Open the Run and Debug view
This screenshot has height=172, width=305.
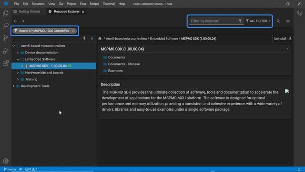6,51
